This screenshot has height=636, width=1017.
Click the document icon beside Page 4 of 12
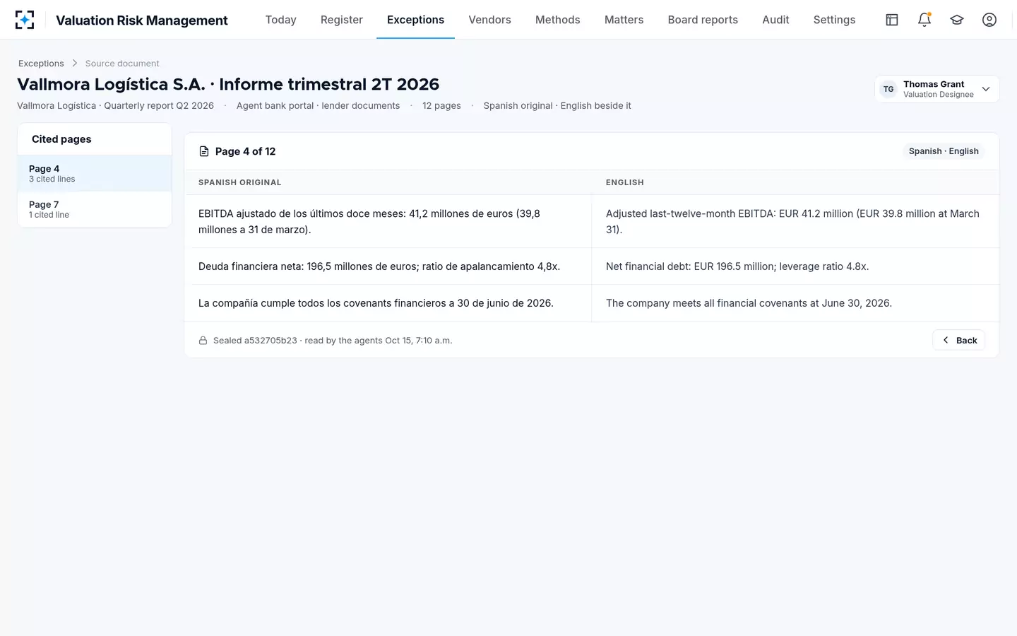(x=204, y=151)
